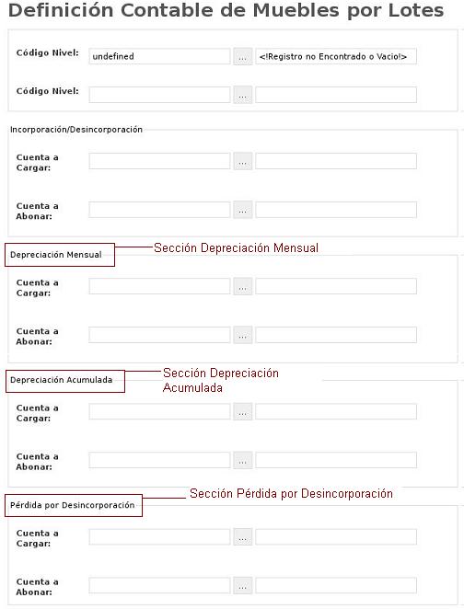
Task: Open lookup for Pérdida por Desincorporación Cuenta a Cargar
Action: (243, 537)
